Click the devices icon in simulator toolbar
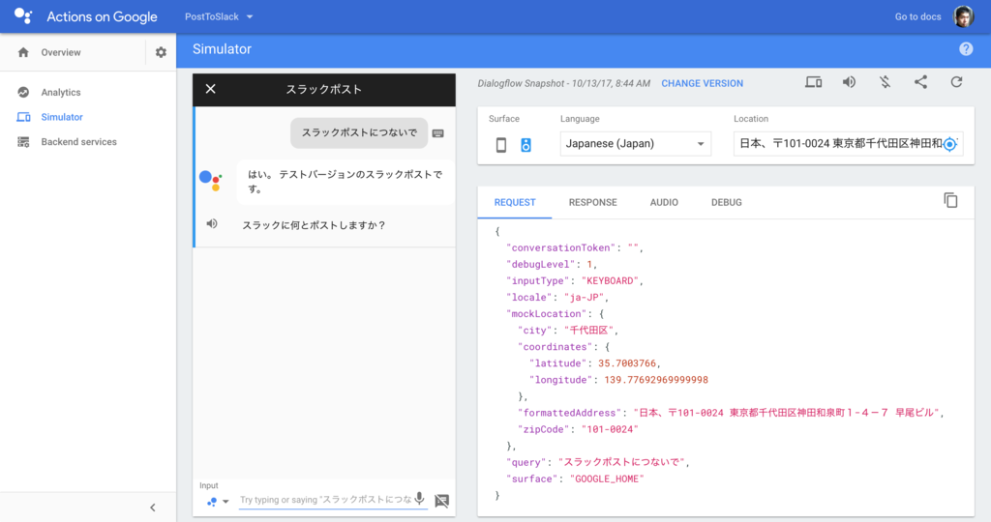Image resolution: width=991 pixels, height=522 pixels. tap(813, 82)
